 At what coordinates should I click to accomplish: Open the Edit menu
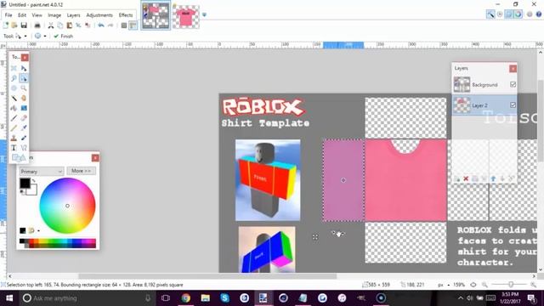[22, 15]
